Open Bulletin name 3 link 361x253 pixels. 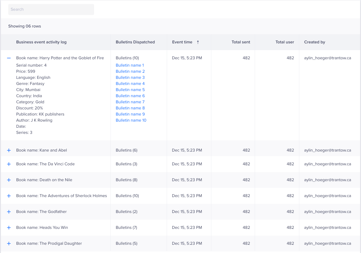[x=130, y=77]
